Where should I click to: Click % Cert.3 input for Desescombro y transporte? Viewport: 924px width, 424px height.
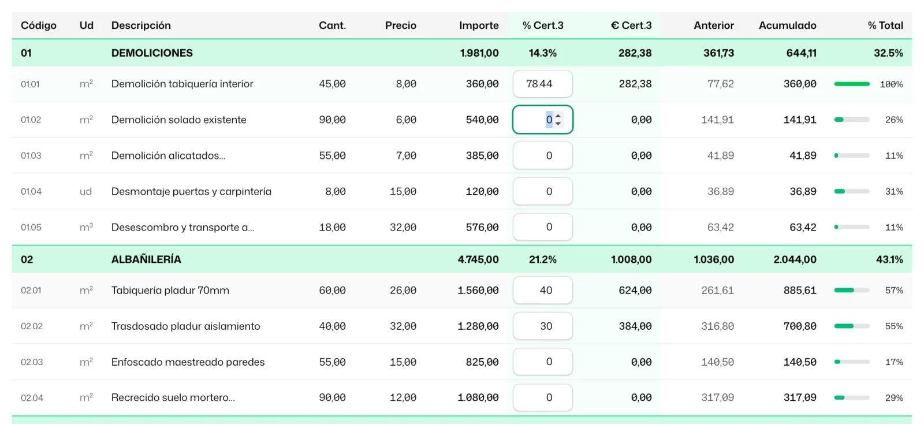click(543, 227)
